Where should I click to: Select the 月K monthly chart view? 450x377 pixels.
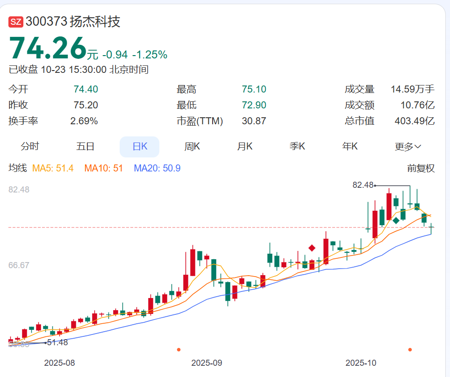click(245, 146)
